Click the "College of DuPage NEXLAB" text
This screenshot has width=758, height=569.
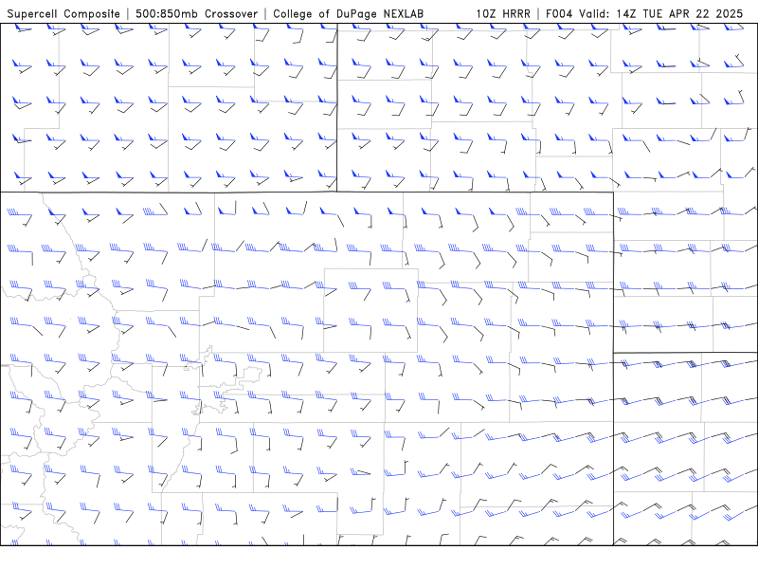pyautogui.click(x=348, y=14)
